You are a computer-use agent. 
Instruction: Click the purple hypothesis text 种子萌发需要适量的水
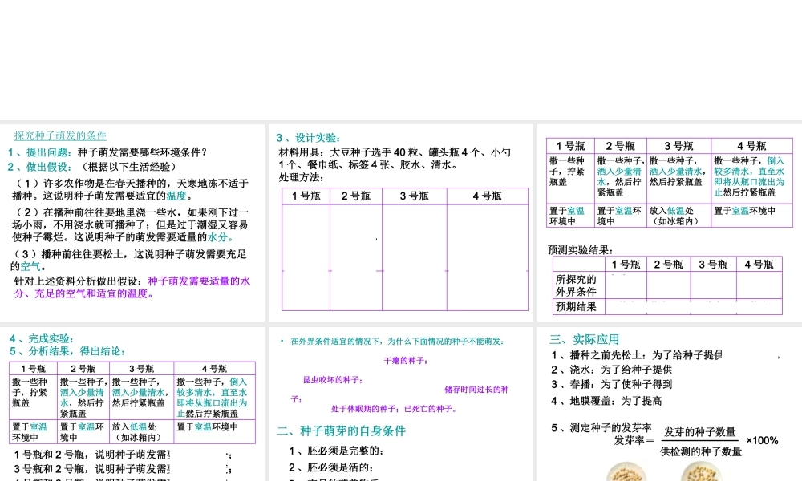point(199,281)
